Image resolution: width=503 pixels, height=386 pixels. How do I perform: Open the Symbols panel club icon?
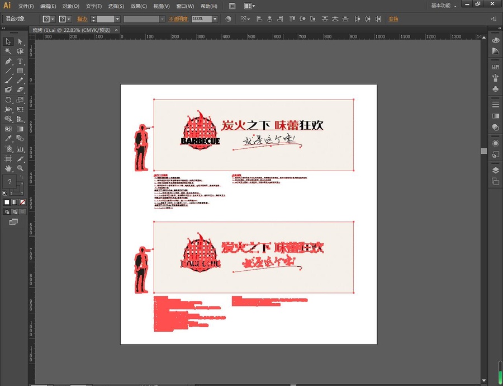pos(495,88)
